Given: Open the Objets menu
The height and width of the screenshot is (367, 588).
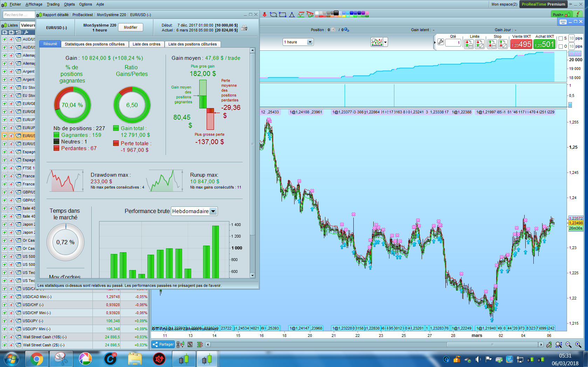Looking at the screenshot, I should [x=69, y=4].
